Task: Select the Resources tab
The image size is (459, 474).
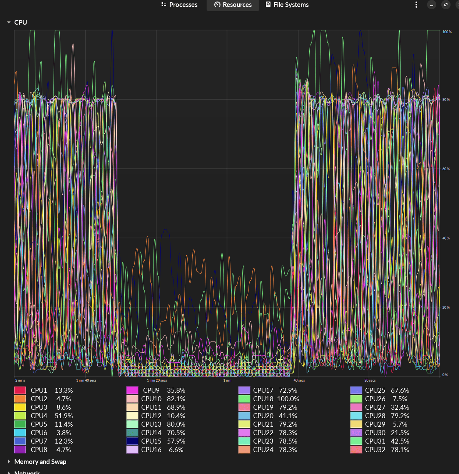Action: pyautogui.click(x=233, y=5)
